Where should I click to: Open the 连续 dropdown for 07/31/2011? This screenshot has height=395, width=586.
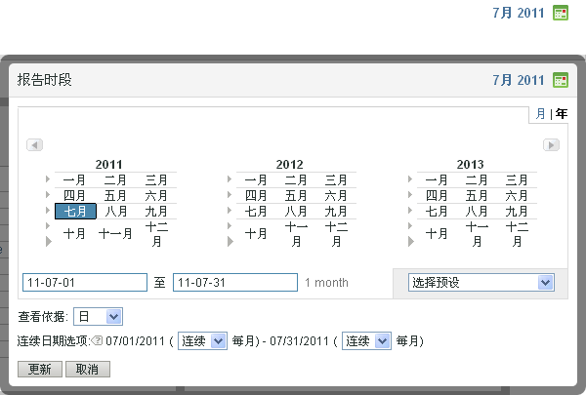click(366, 340)
